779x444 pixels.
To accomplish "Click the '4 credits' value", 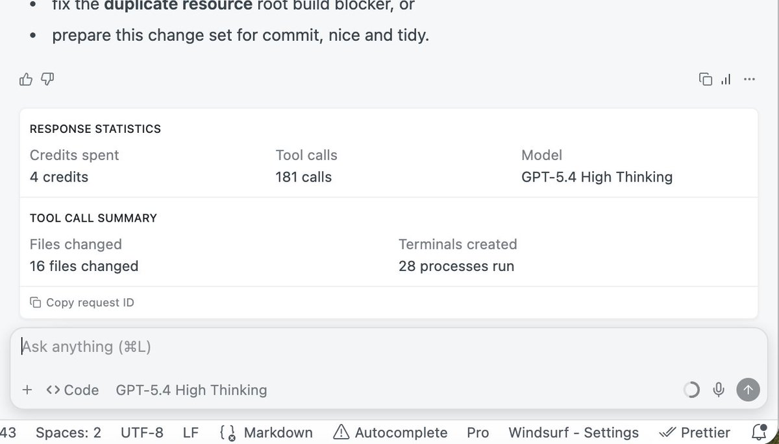I will click(59, 177).
